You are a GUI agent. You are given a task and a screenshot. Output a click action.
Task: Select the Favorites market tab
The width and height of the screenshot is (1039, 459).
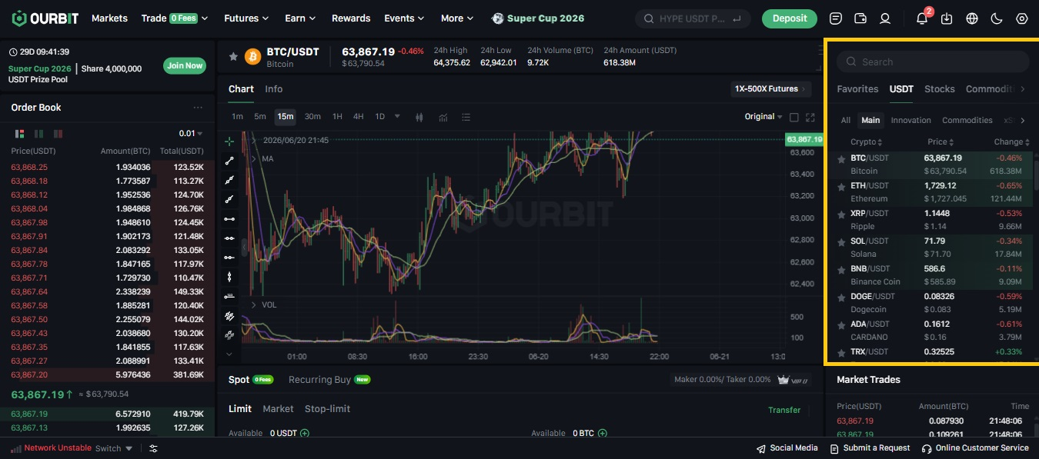(x=857, y=89)
